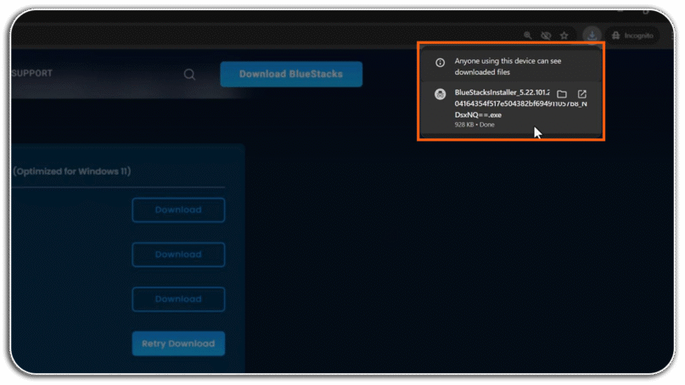Open the SUPPORT menu item
This screenshot has height=385, width=685.
tap(32, 73)
